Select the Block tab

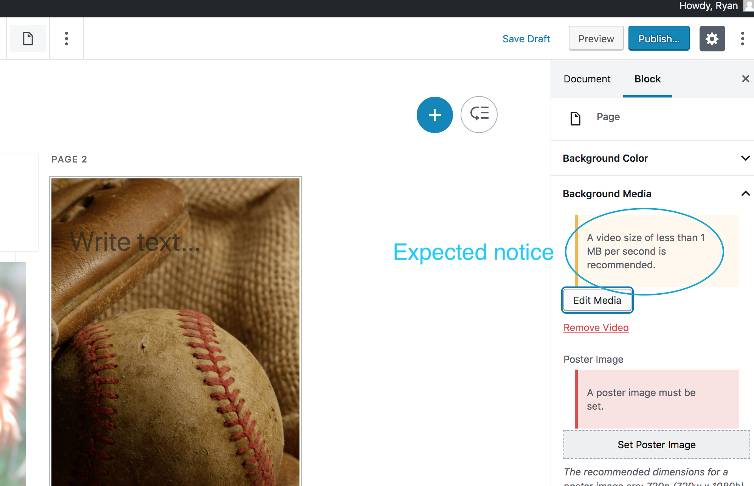point(647,79)
